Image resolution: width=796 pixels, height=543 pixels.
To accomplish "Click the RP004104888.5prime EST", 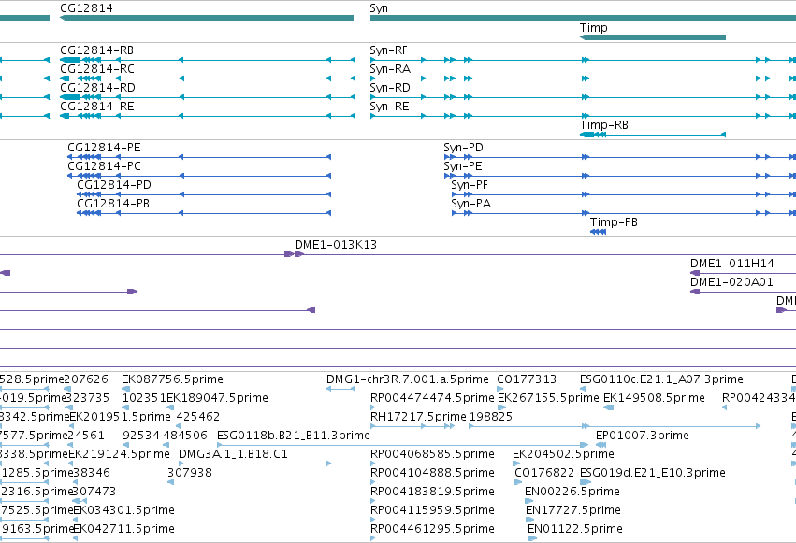I will (x=432, y=473).
